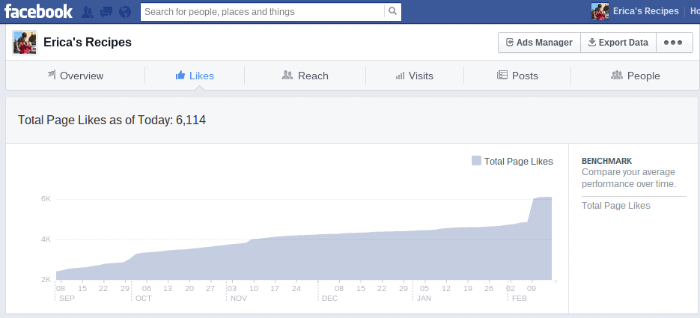Click the 29 September date tick
Screen dimensions: 700x318
(x=124, y=289)
